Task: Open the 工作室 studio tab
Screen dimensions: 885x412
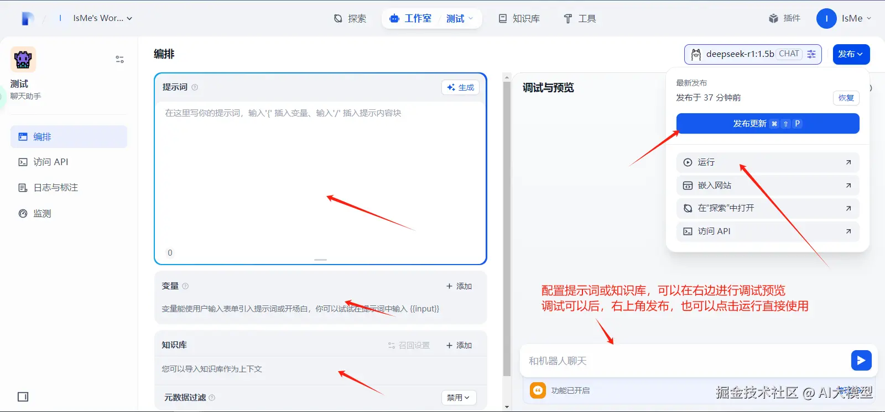Action: coord(410,19)
